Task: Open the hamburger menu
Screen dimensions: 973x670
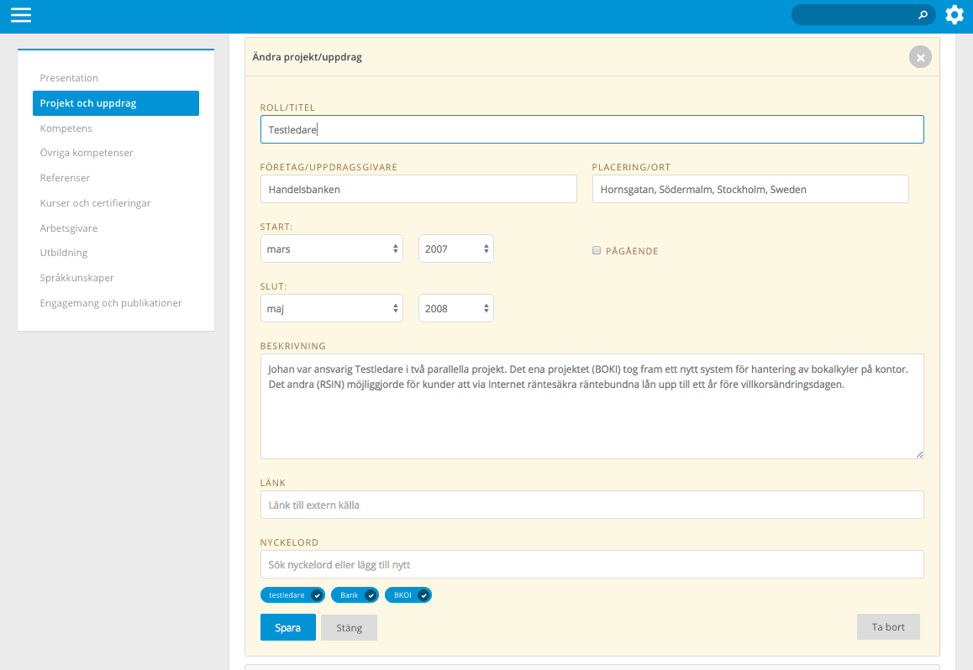Action: (x=21, y=15)
